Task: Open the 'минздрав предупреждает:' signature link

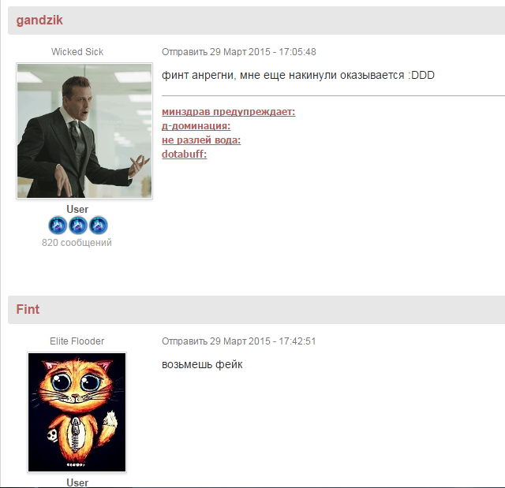Action: (x=228, y=112)
